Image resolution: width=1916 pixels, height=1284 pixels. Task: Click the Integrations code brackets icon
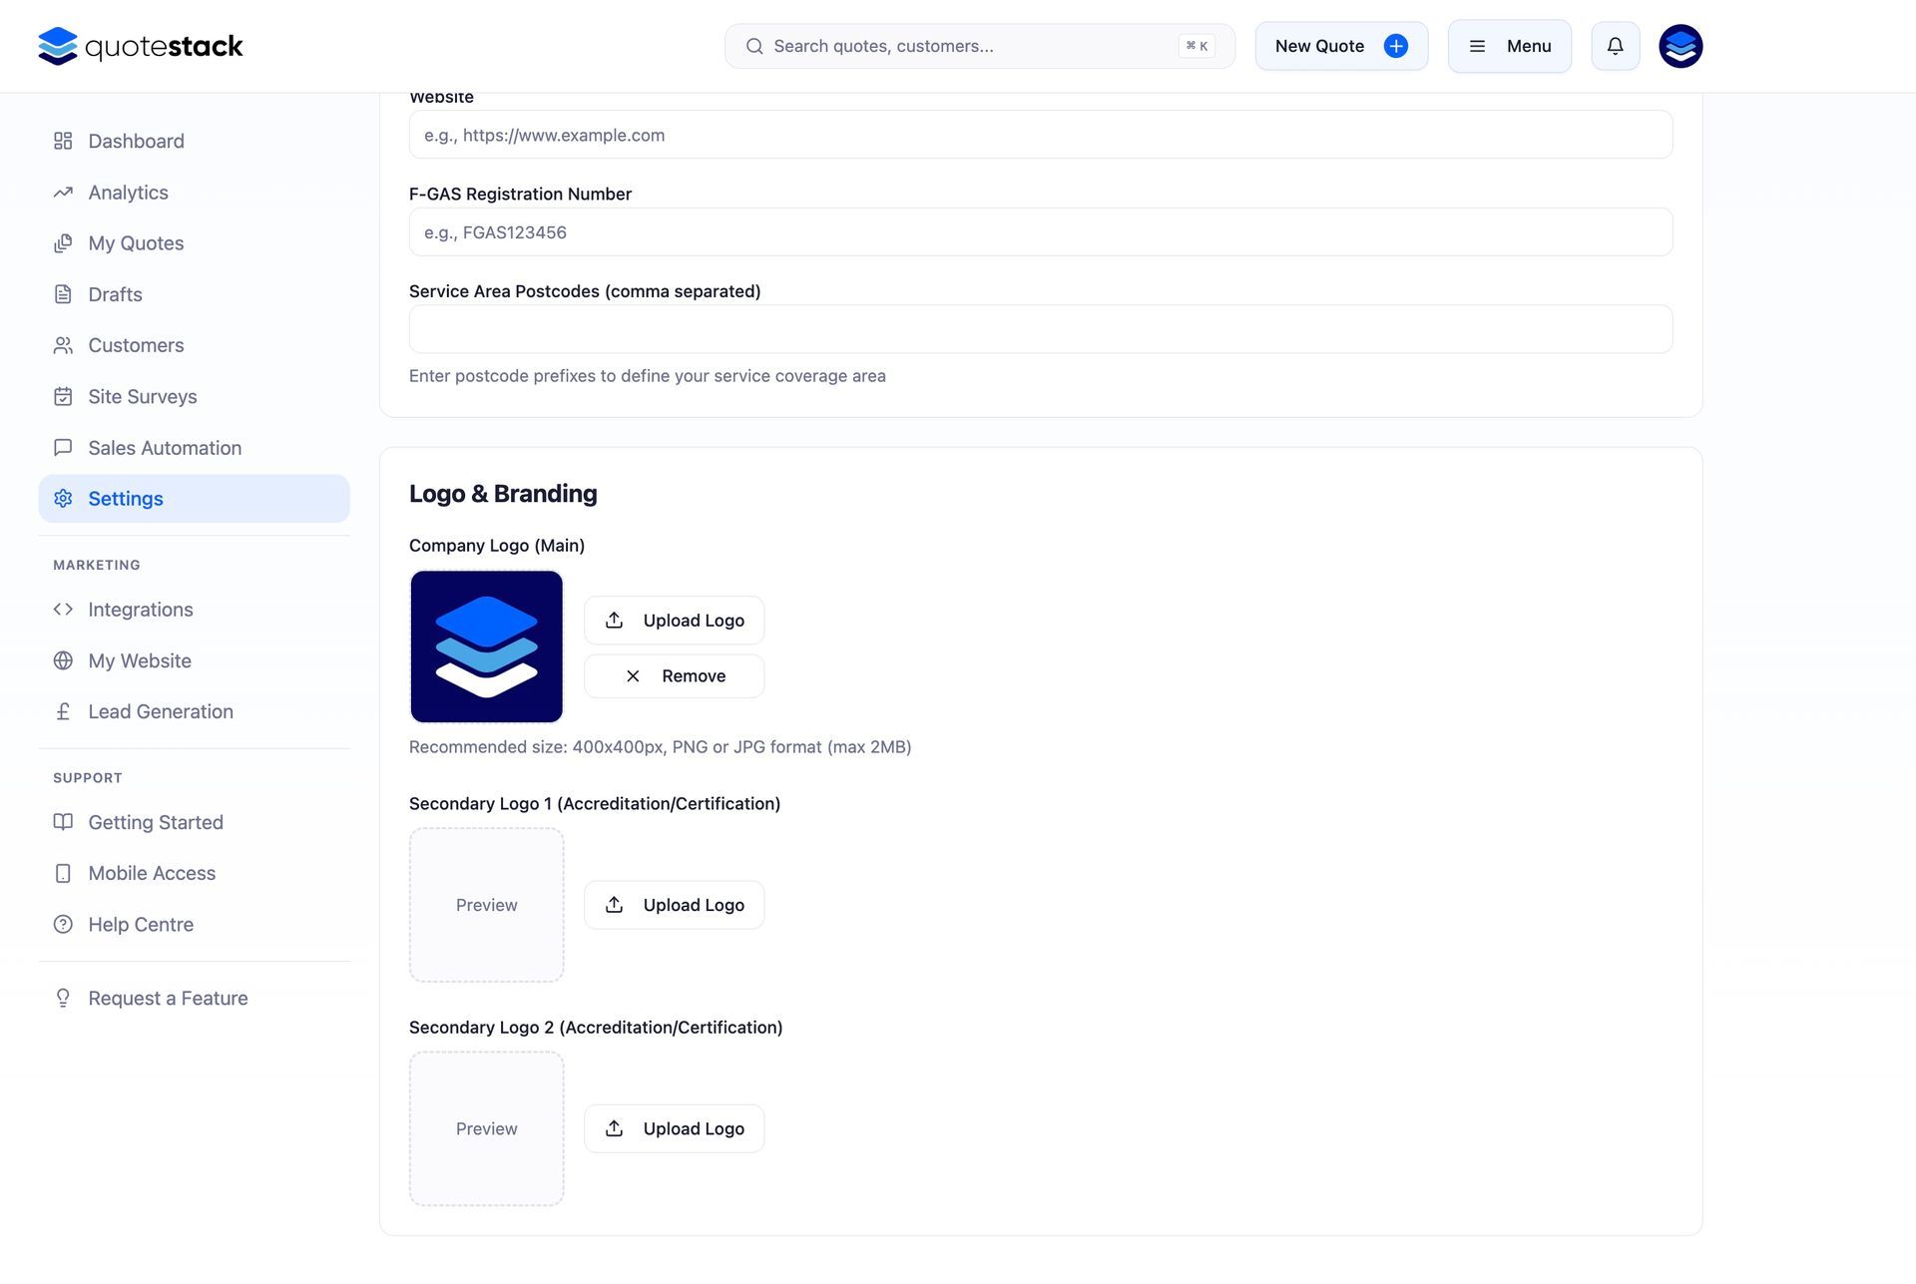click(x=63, y=609)
